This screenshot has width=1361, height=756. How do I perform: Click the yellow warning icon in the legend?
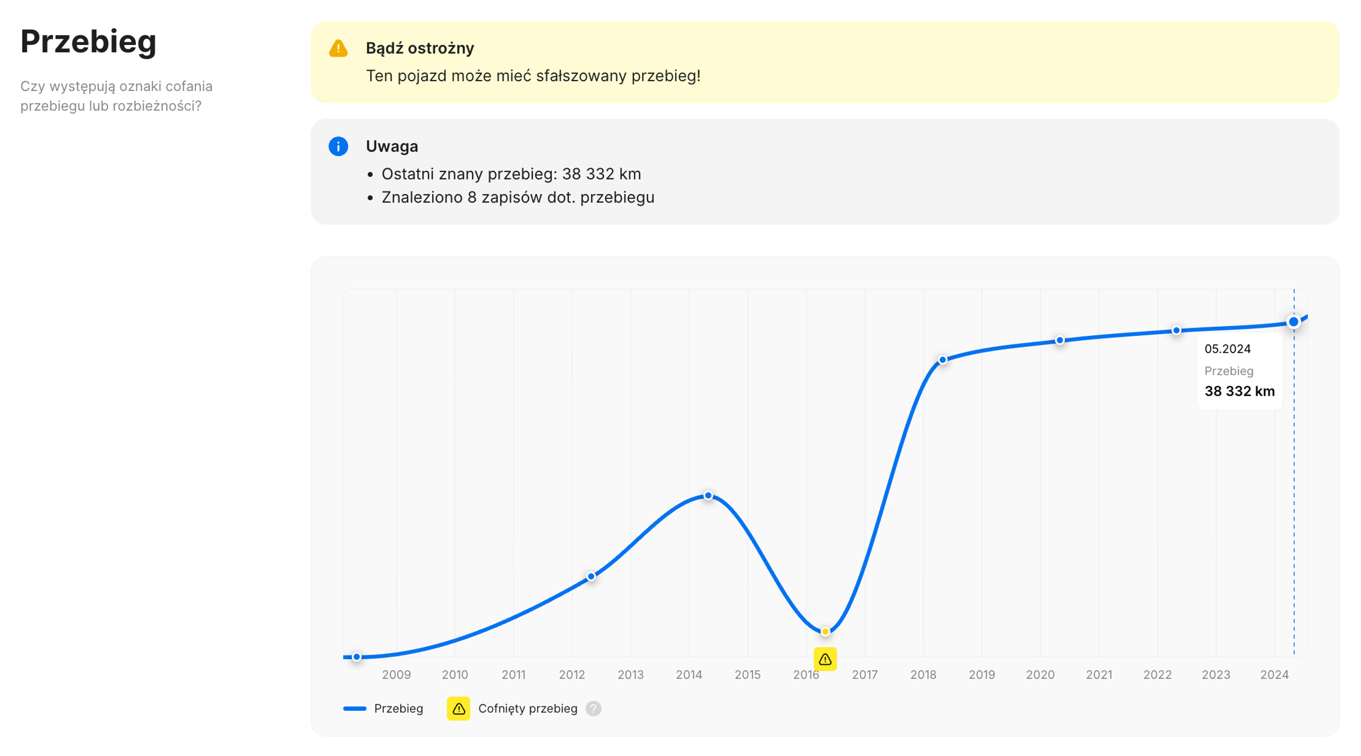point(458,709)
